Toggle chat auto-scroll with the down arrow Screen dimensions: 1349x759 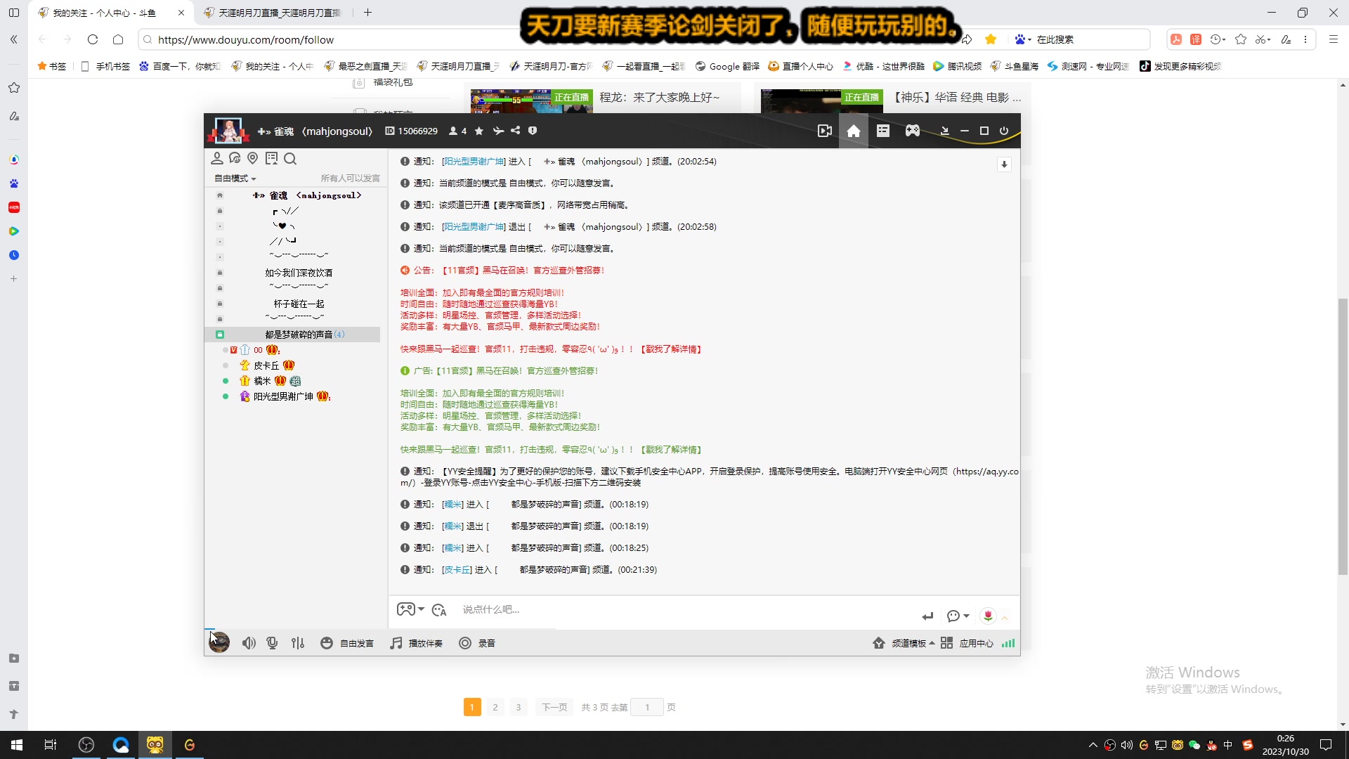(1004, 164)
